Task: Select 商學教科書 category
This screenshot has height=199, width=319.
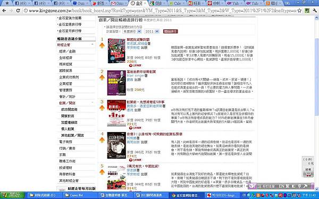Action: (68, 174)
